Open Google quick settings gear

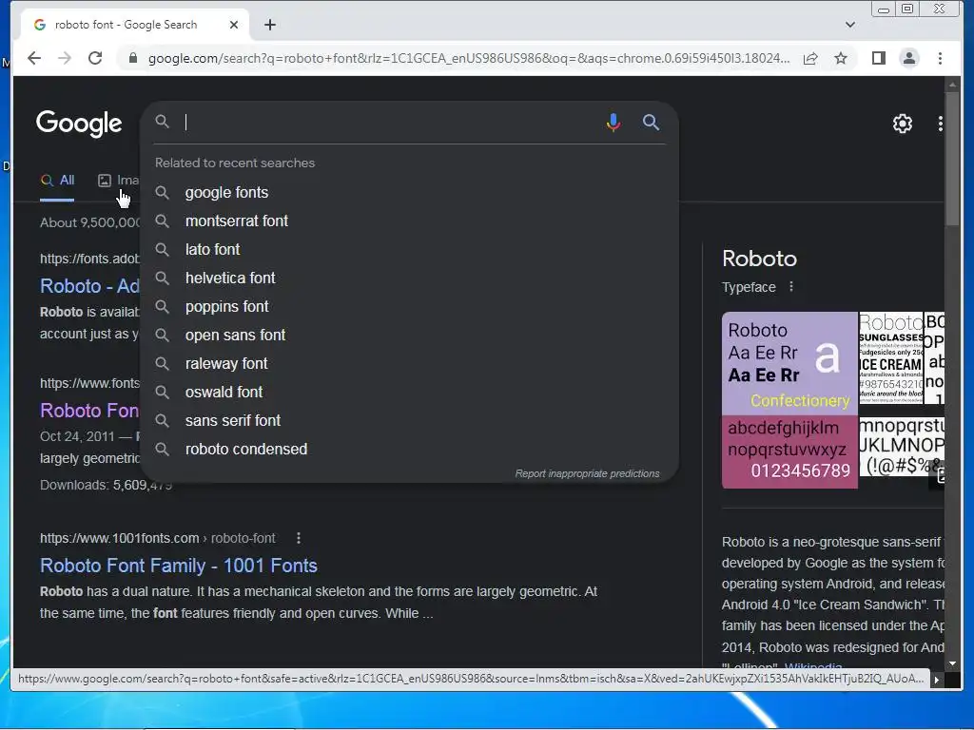tap(902, 124)
